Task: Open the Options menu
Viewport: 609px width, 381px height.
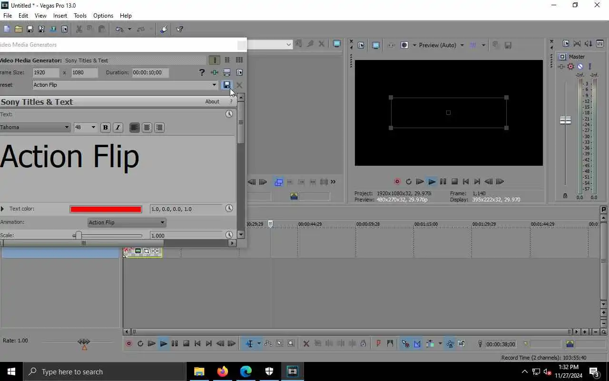Action: [103, 15]
